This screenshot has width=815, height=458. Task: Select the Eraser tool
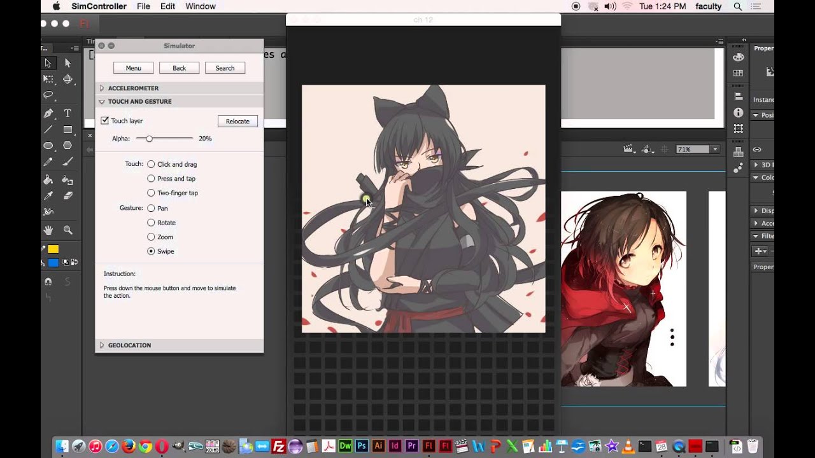tap(67, 196)
